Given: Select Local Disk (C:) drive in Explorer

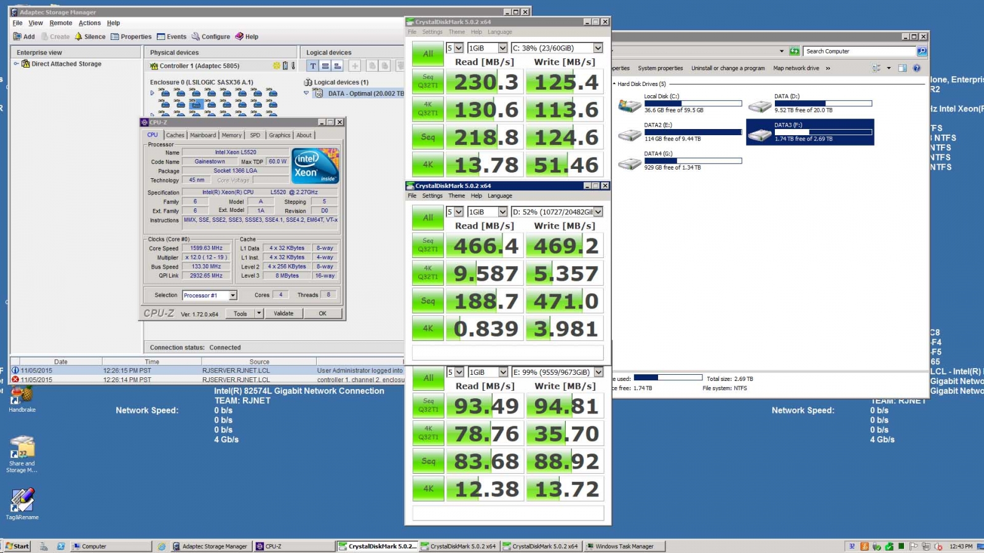Looking at the screenshot, I should (679, 103).
